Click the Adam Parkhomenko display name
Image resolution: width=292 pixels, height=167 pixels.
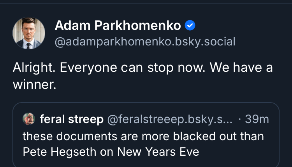pos(118,26)
